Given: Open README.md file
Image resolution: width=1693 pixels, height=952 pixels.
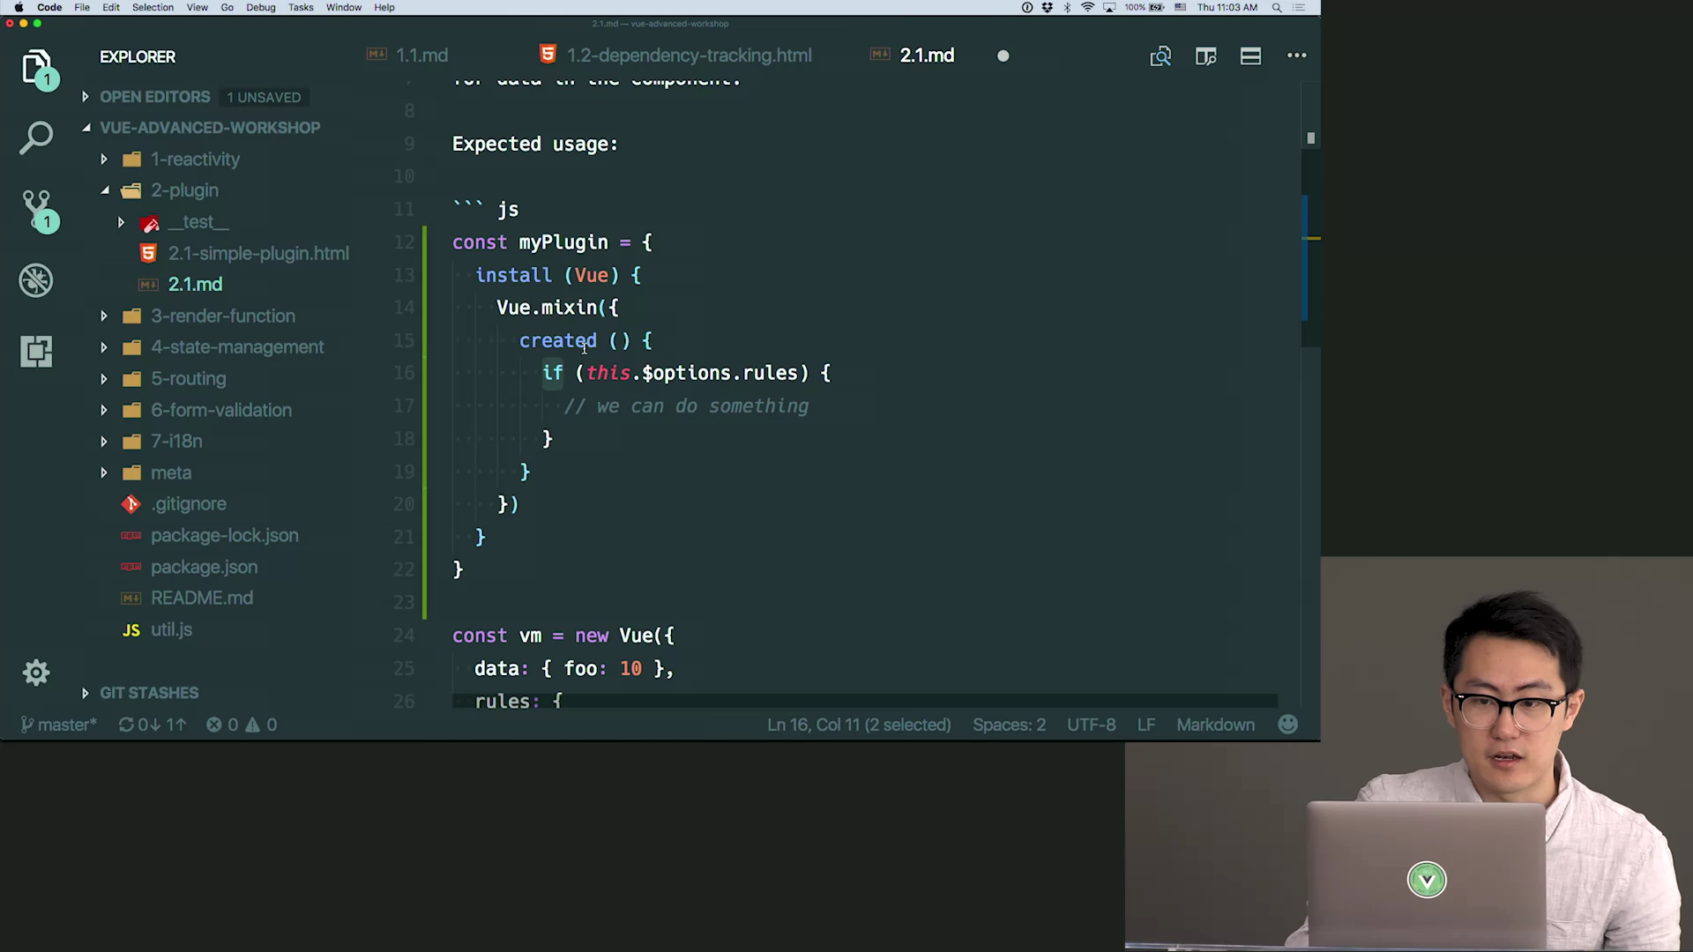Looking at the screenshot, I should point(201,599).
